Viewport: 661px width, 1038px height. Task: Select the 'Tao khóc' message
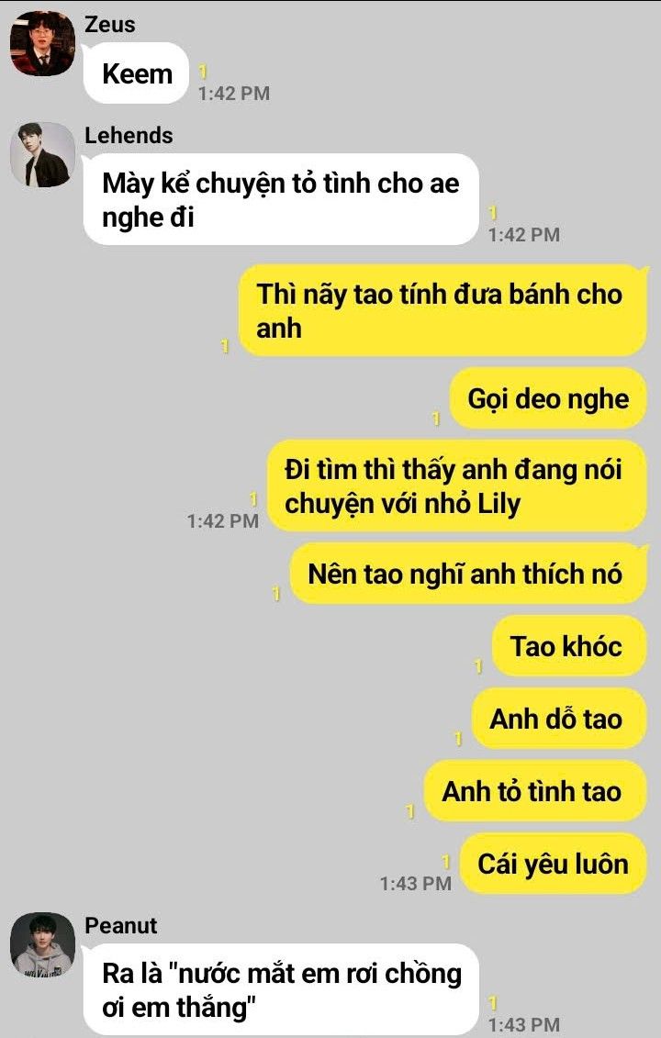pyautogui.click(x=569, y=646)
